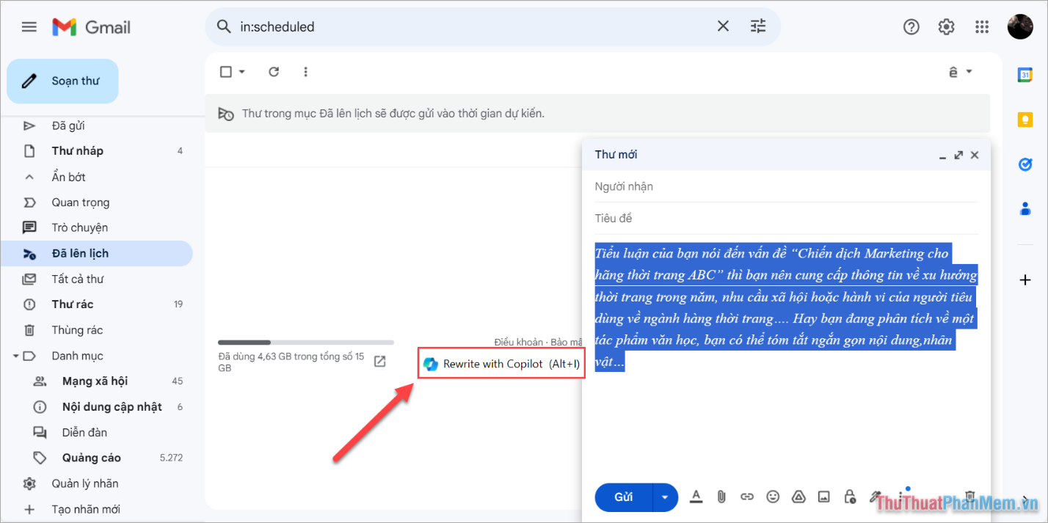Open formatting options in compose toolbar
Viewport: 1048px width, 523px height.
click(696, 497)
